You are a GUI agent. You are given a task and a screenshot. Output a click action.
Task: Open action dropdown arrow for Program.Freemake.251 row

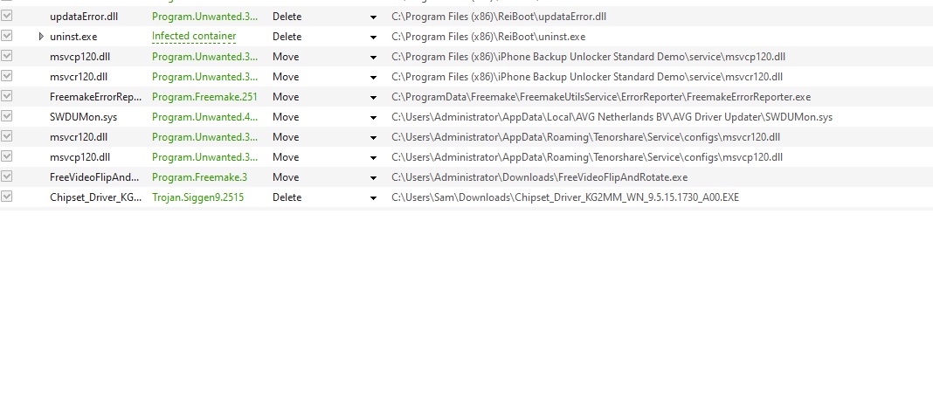click(x=374, y=97)
